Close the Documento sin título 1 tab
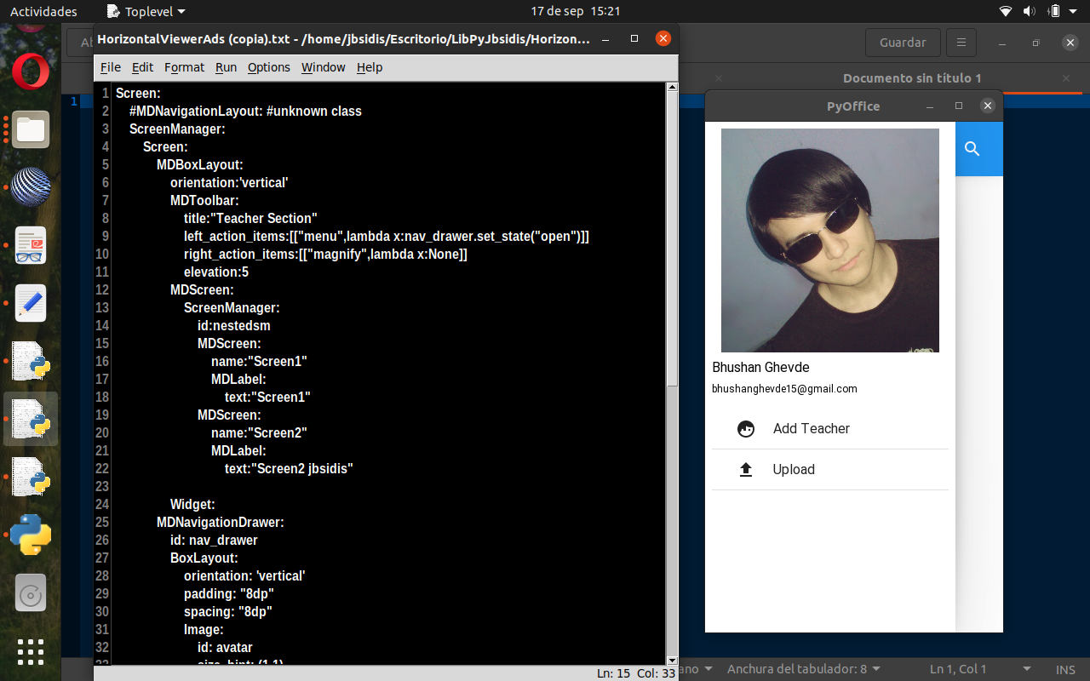The width and height of the screenshot is (1090, 681). click(x=1066, y=78)
